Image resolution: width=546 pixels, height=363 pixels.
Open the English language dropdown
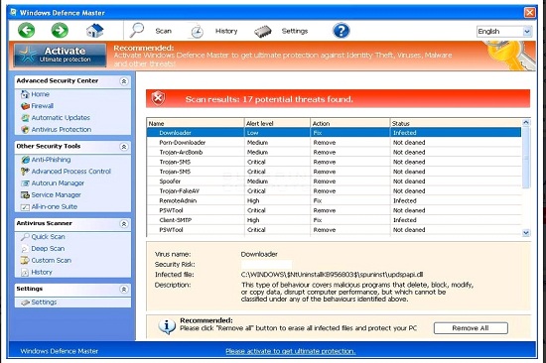coord(504,32)
